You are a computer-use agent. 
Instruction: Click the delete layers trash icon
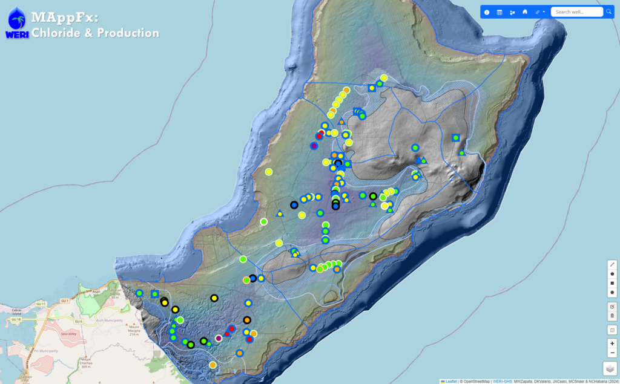coord(612,316)
